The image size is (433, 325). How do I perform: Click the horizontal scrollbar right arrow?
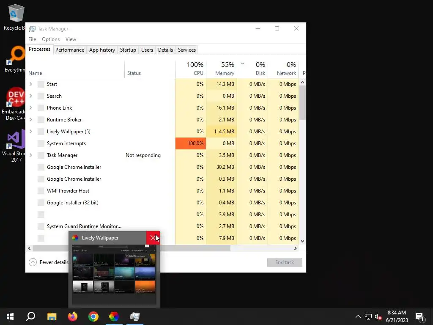296,248
